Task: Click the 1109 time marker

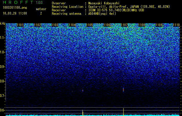Action: pyautogui.click(x=159, y=25)
